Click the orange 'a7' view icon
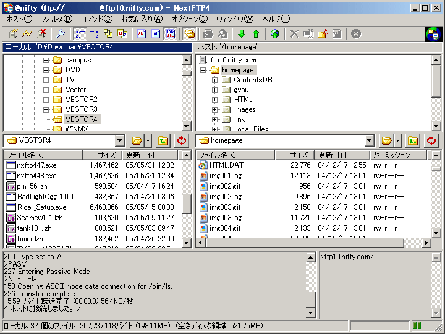 point(122,34)
